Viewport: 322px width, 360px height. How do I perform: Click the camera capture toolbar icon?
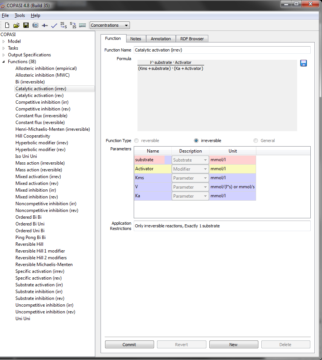click(x=35, y=25)
